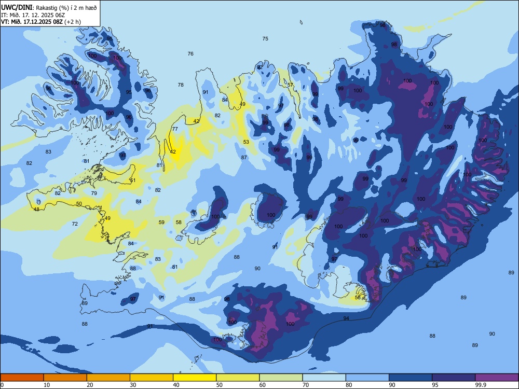This screenshot has width=519, height=389.
Task: Click the '58' humidity value on the map
Action: 179,223
